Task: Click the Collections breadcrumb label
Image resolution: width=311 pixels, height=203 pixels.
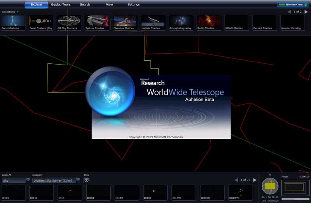Action: 8,12
